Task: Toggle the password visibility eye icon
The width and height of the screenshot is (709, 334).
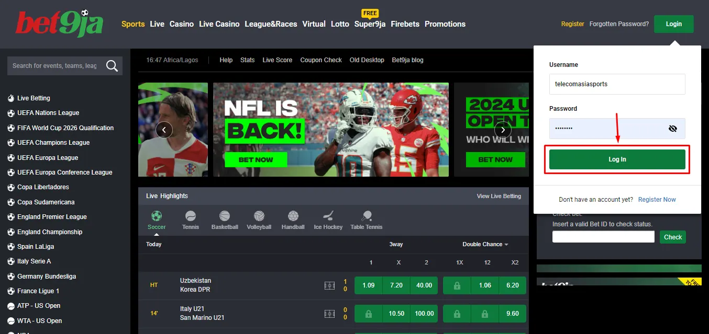Action: click(x=673, y=129)
